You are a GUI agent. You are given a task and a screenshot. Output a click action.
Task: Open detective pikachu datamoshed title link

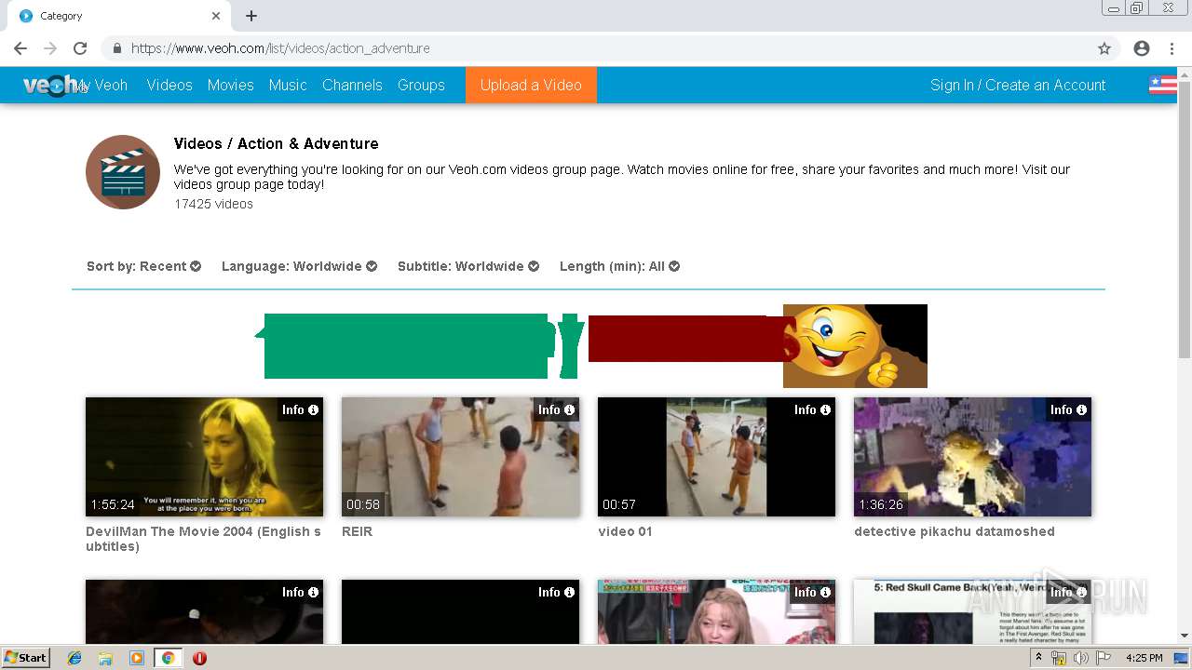[x=954, y=531]
